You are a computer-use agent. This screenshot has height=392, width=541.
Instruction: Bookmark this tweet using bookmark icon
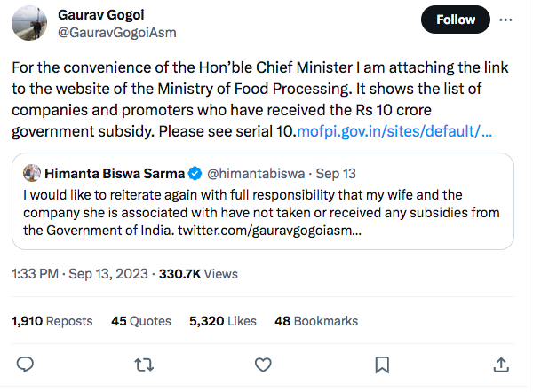tap(381, 365)
